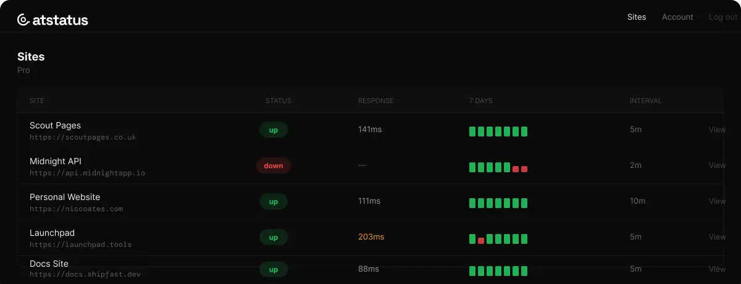Click the Pro plan label
The width and height of the screenshot is (741, 284).
[23, 70]
